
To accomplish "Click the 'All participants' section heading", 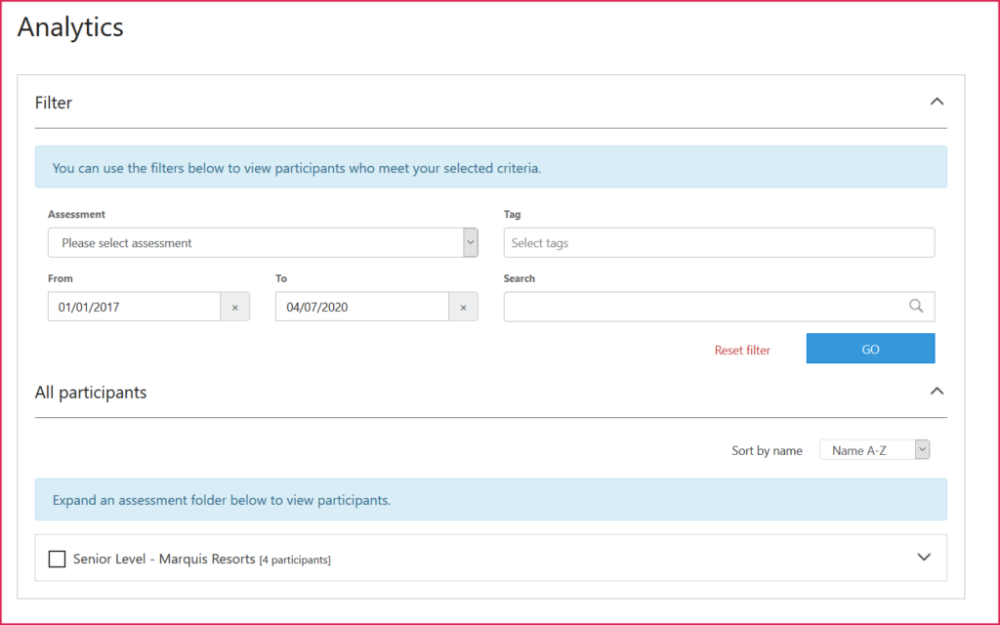I will click(x=91, y=393).
